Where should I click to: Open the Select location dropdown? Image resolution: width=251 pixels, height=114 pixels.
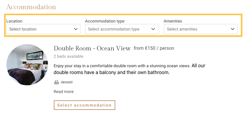tap(43, 29)
